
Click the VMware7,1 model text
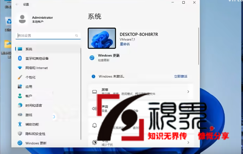(127, 40)
